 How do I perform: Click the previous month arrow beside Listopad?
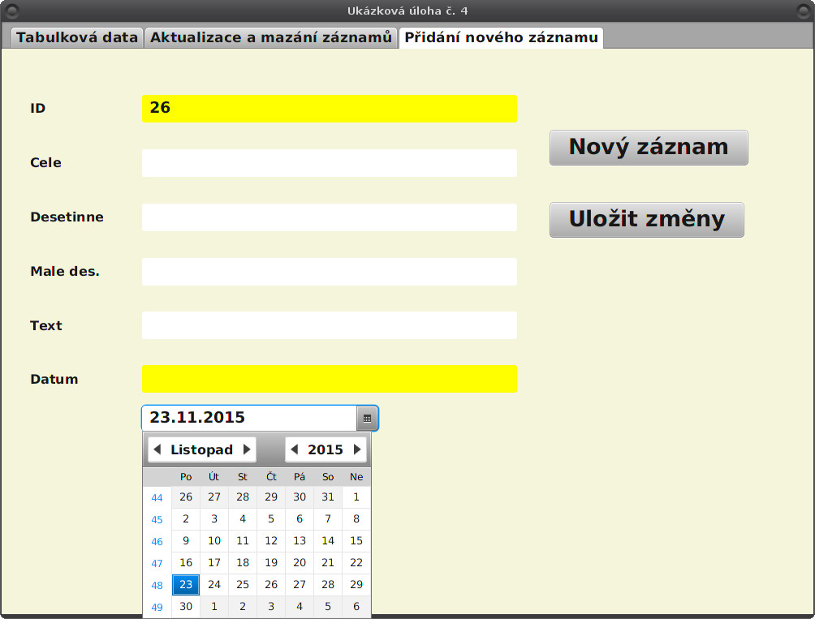pyautogui.click(x=157, y=449)
